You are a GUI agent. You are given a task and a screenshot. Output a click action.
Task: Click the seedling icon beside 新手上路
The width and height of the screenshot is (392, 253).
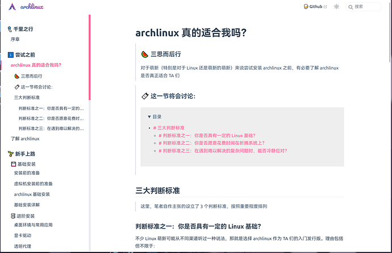10,154
